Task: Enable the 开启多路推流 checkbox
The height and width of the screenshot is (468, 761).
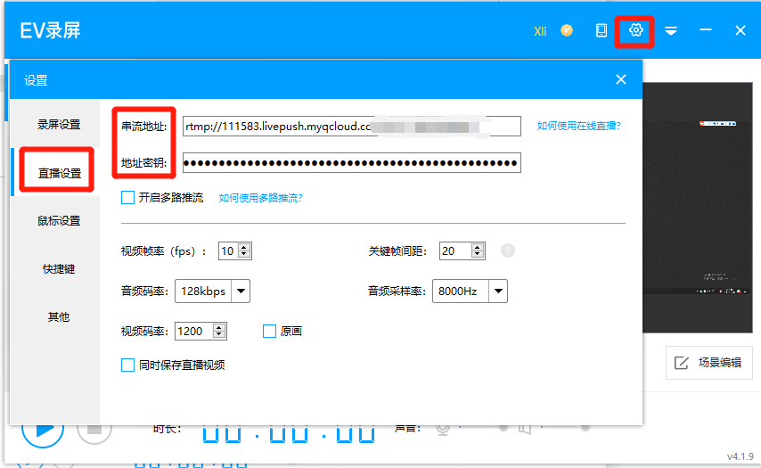Action: (127, 198)
